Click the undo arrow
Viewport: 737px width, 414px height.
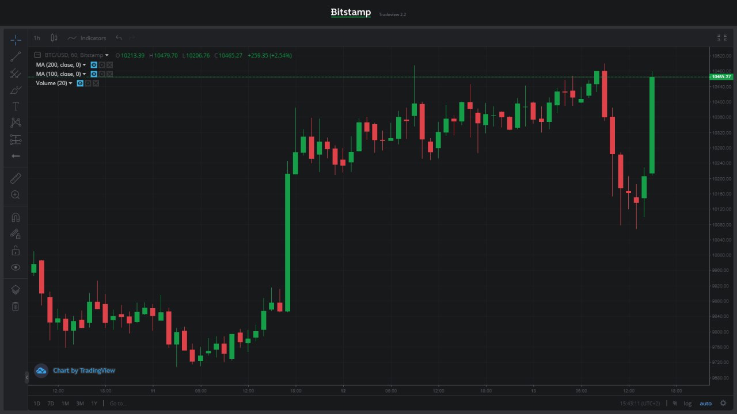coord(119,38)
